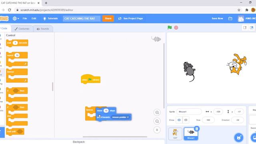Viewport: 256px width, 144px height.
Task: Open the Backpack panel
Action: [x=79, y=142]
